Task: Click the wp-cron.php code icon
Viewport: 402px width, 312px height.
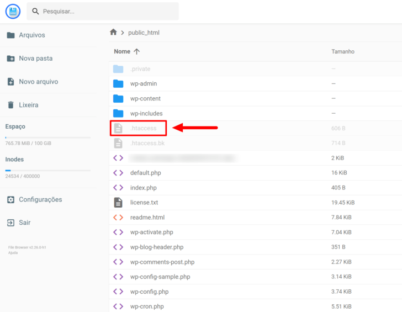Action: (118, 306)
